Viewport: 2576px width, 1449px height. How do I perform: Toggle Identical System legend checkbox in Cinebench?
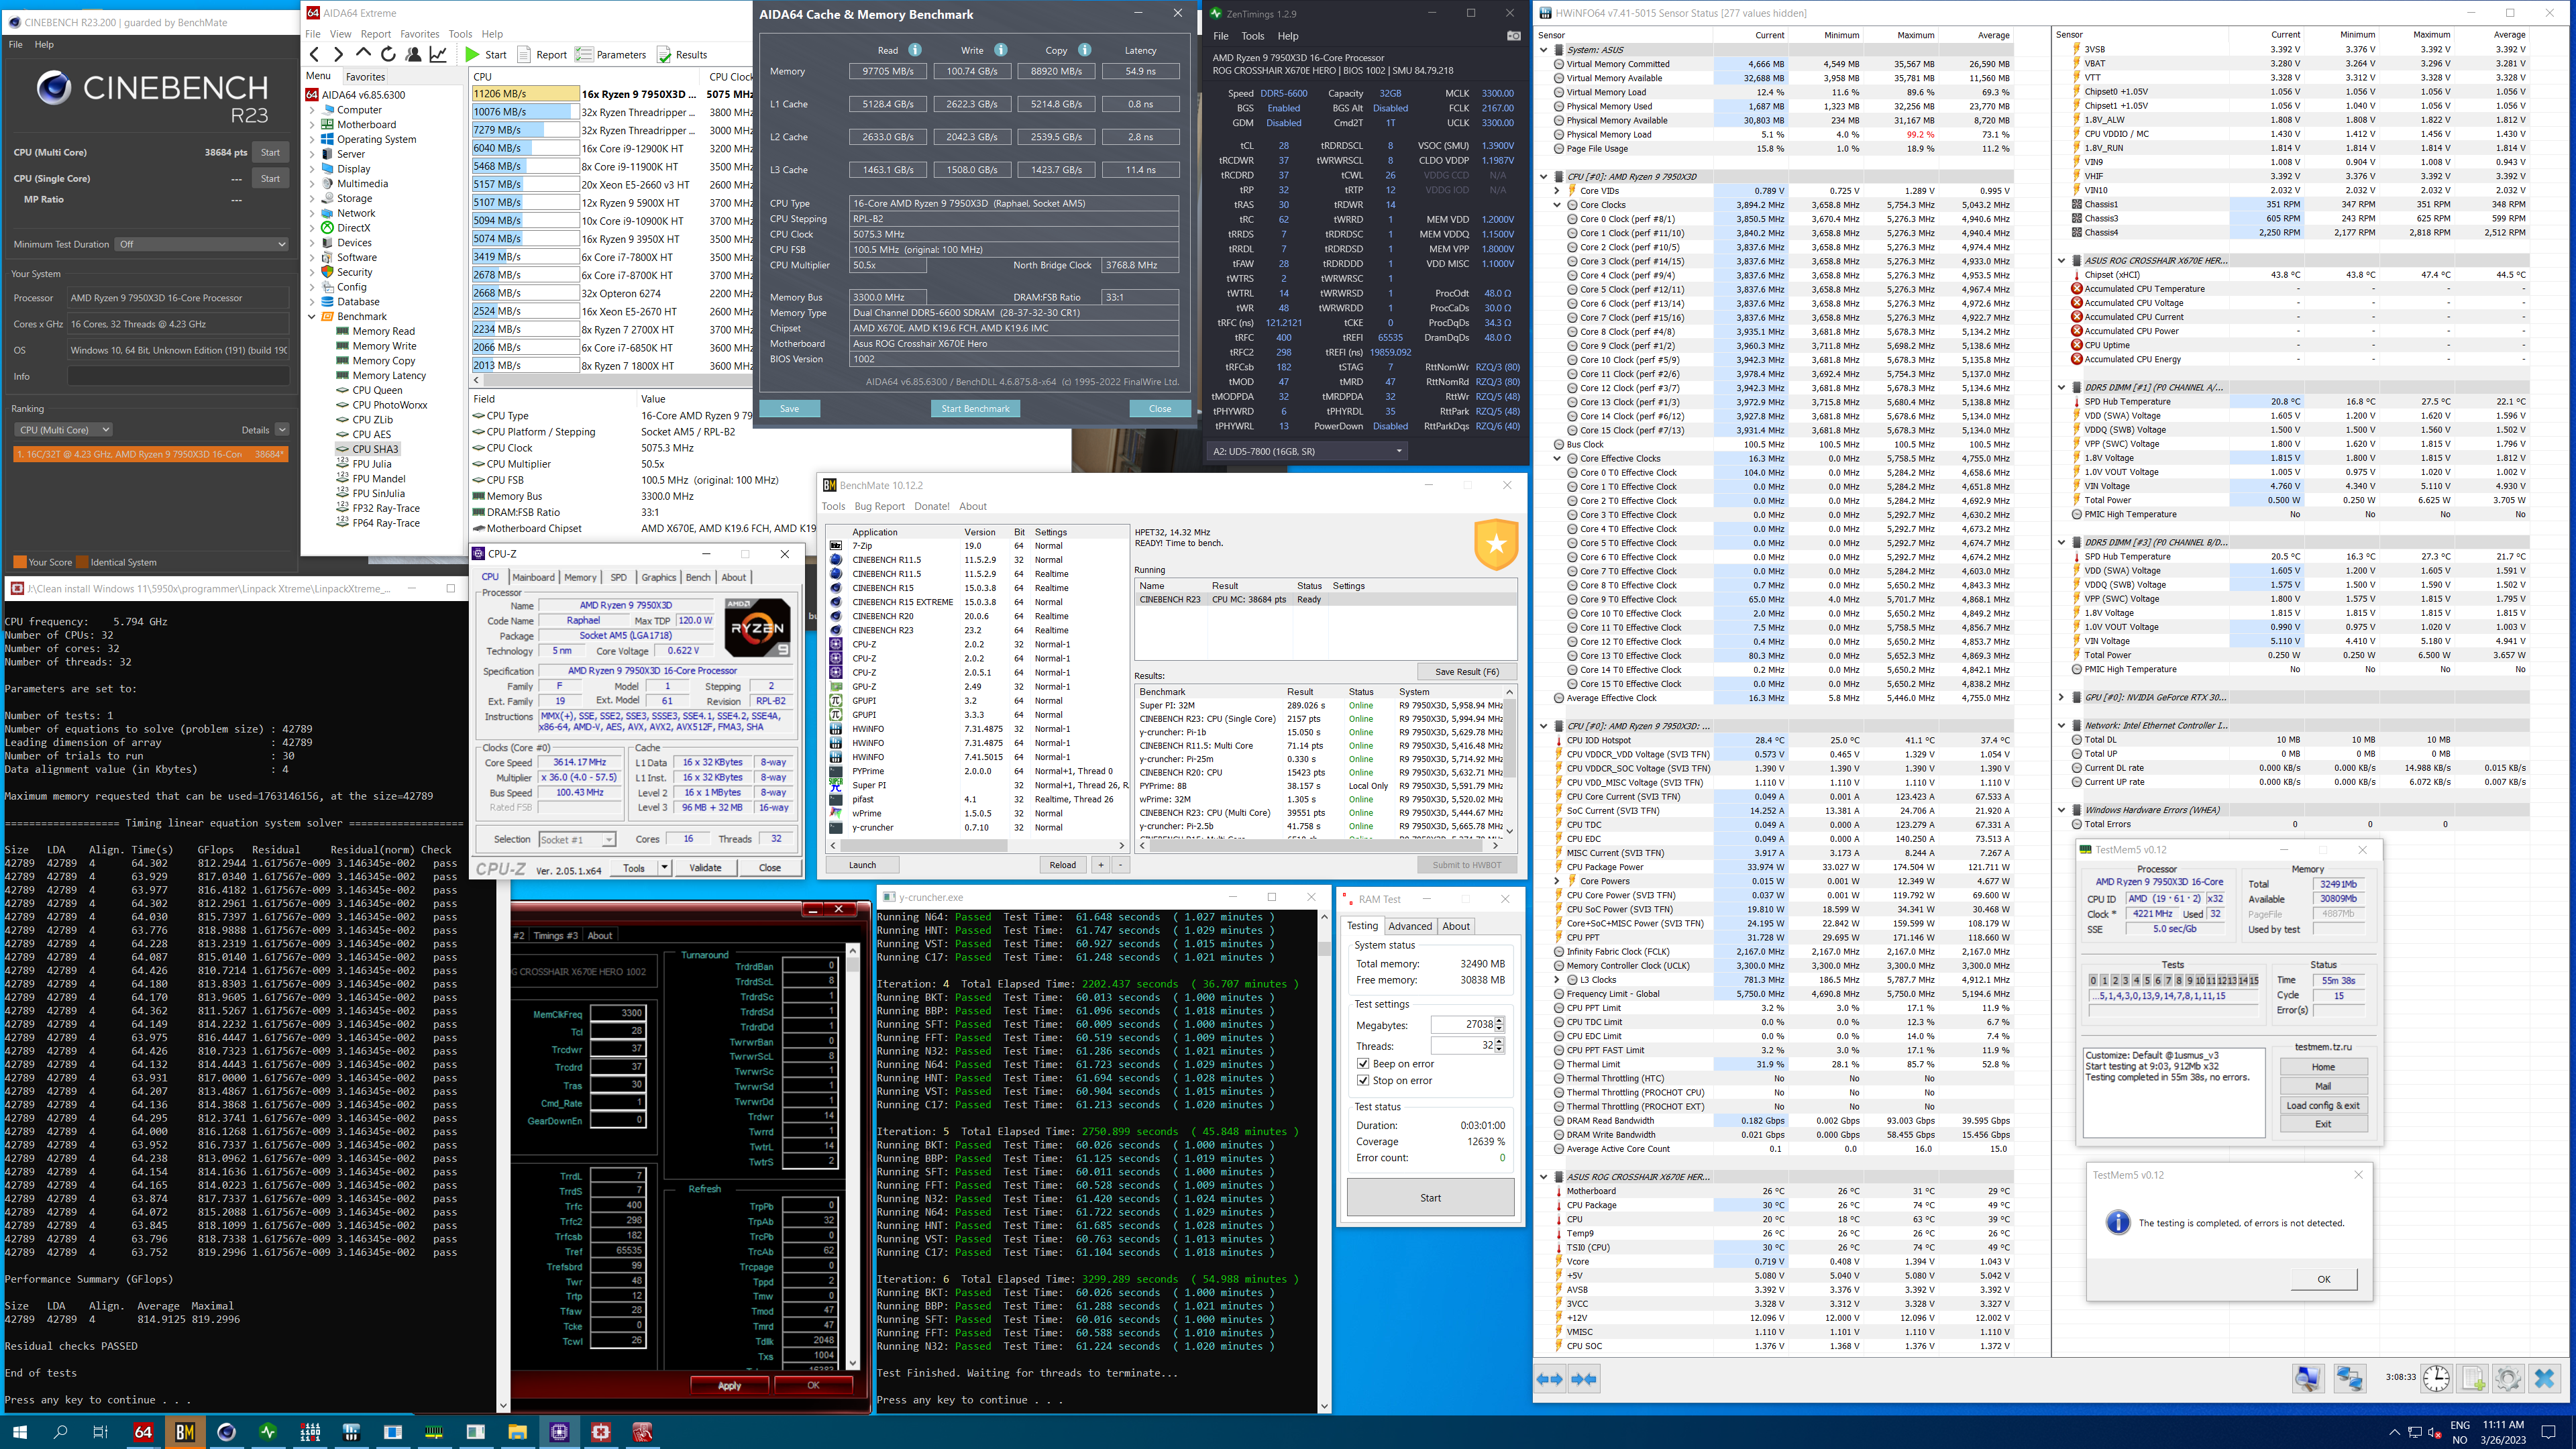tap(83, 562)
